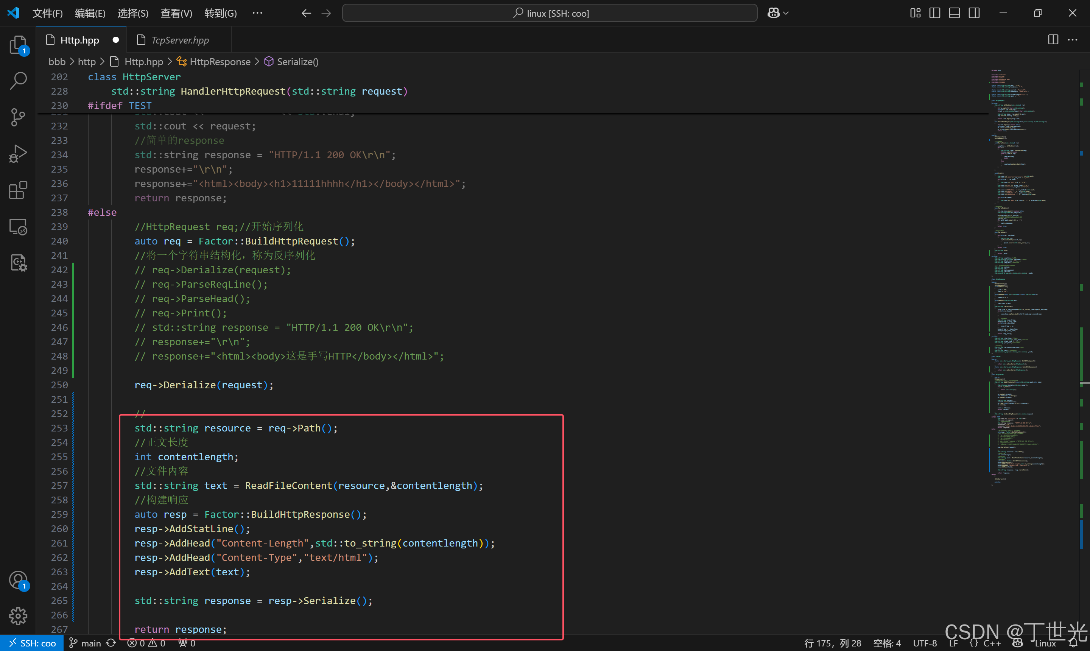Expand the hidden menus ellipsis in menu bar
Viewport: 1090px width, 651px height.
pyautogui.click(x=257, y=13)
